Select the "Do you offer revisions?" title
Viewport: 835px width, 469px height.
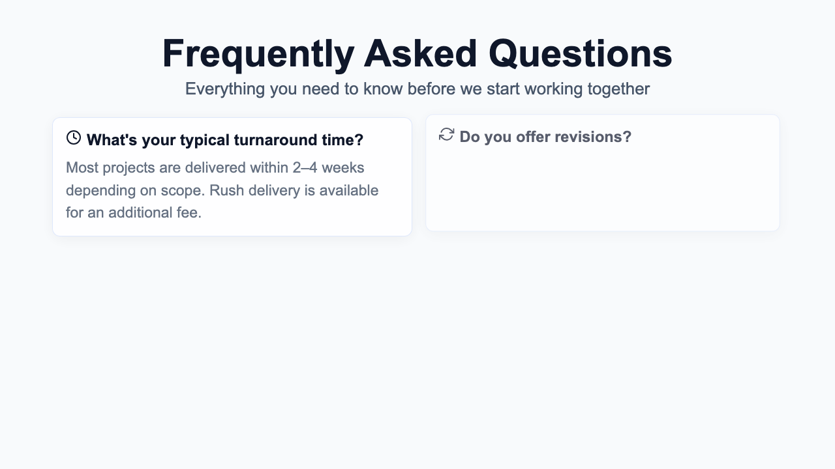[545, 137]
